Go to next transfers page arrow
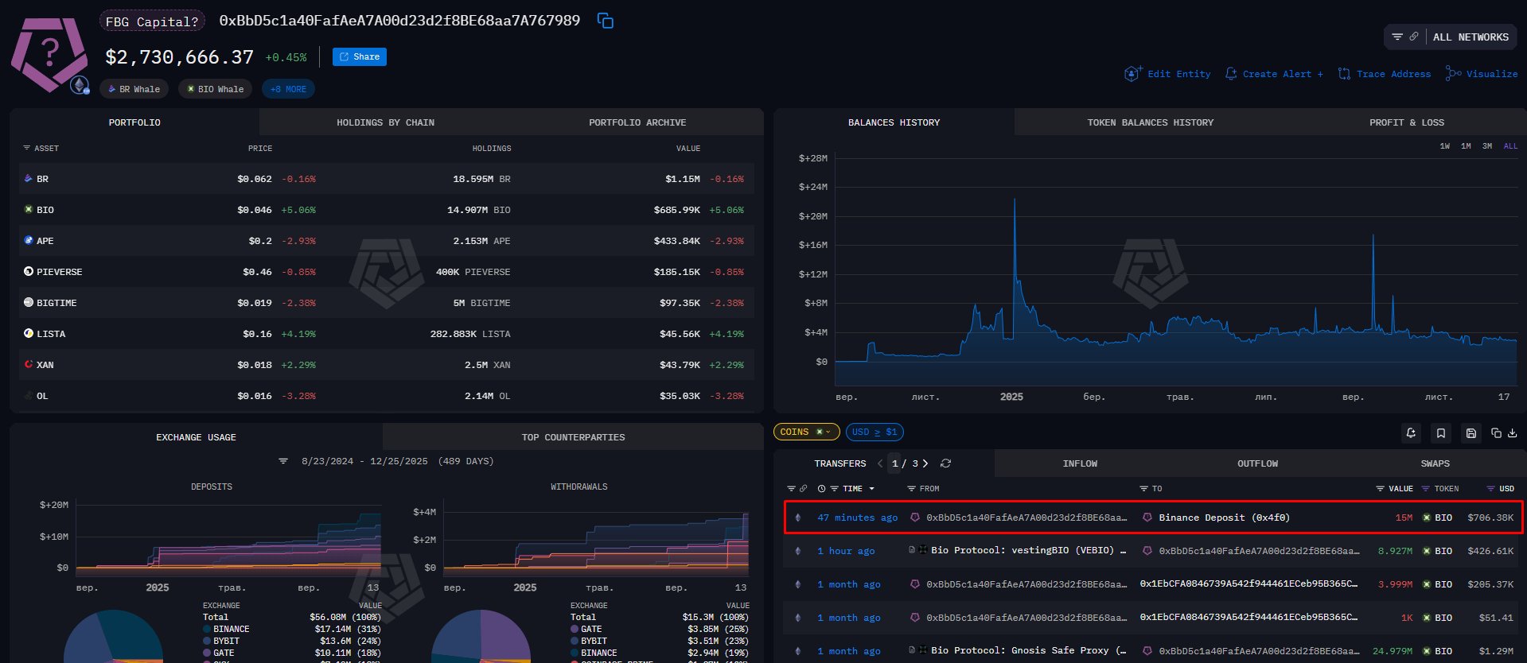 925,463
